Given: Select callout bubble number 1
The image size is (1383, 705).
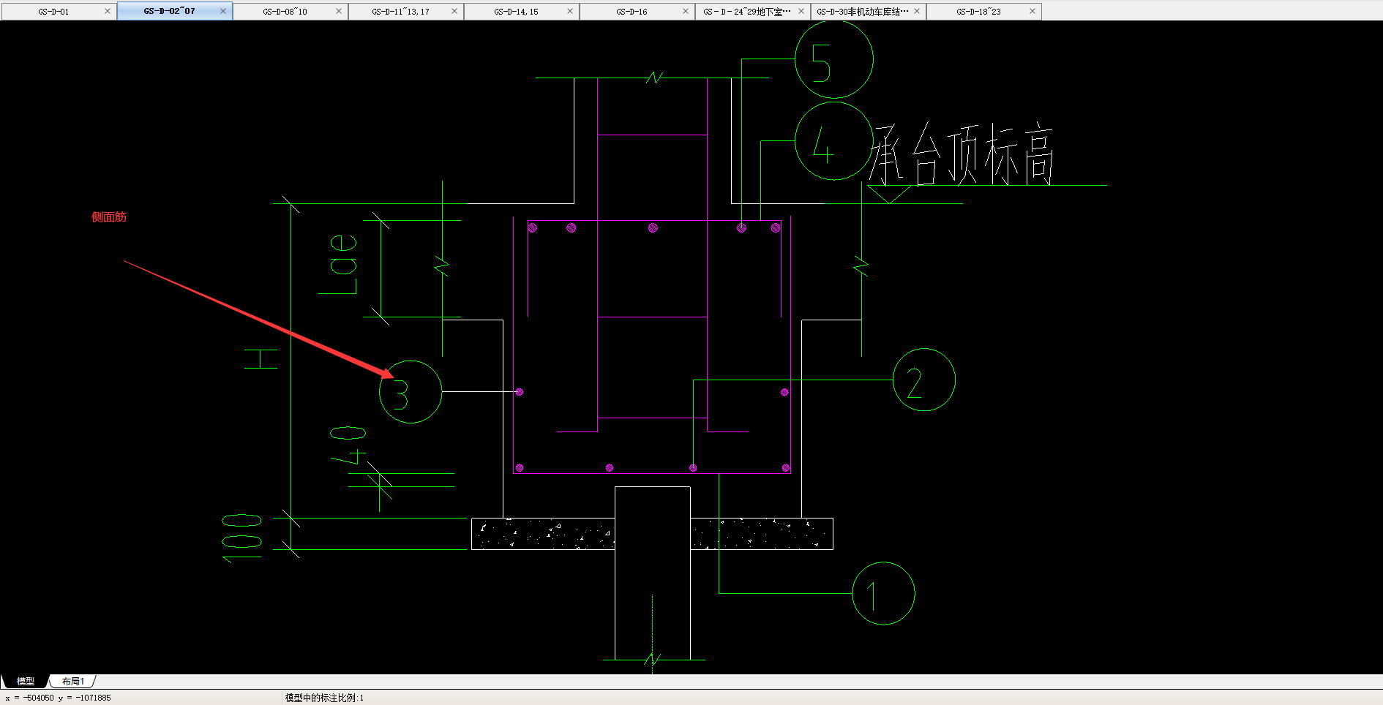Looking at the screenshot, I should (x=883, y=593).
